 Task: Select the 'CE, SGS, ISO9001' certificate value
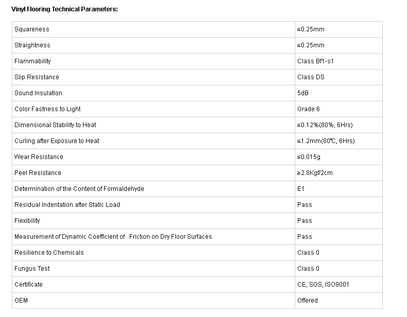point(323,285)
